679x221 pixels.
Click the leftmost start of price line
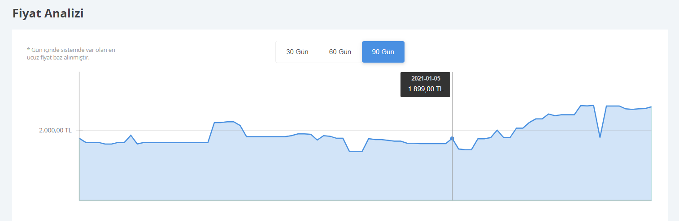pyautogui.click(x=80, y=138)
